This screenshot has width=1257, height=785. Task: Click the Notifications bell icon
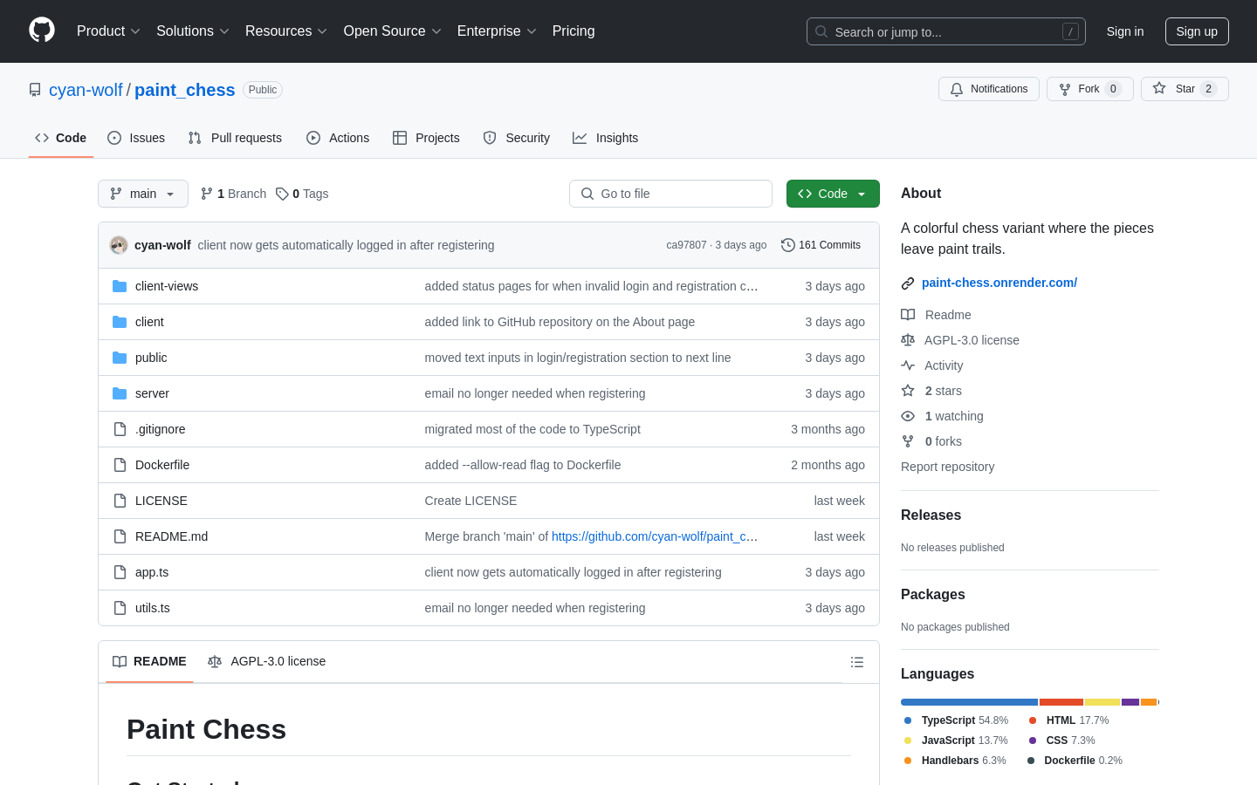(957, 89)
